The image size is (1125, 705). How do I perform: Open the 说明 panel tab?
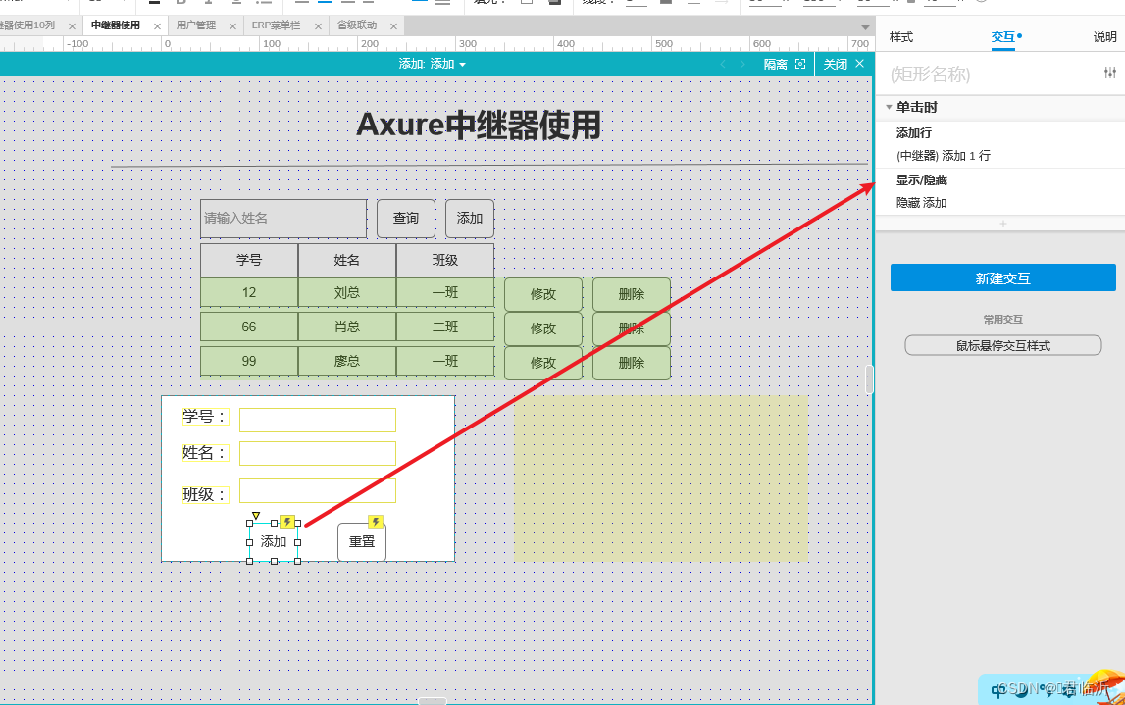coord(1105,36)
